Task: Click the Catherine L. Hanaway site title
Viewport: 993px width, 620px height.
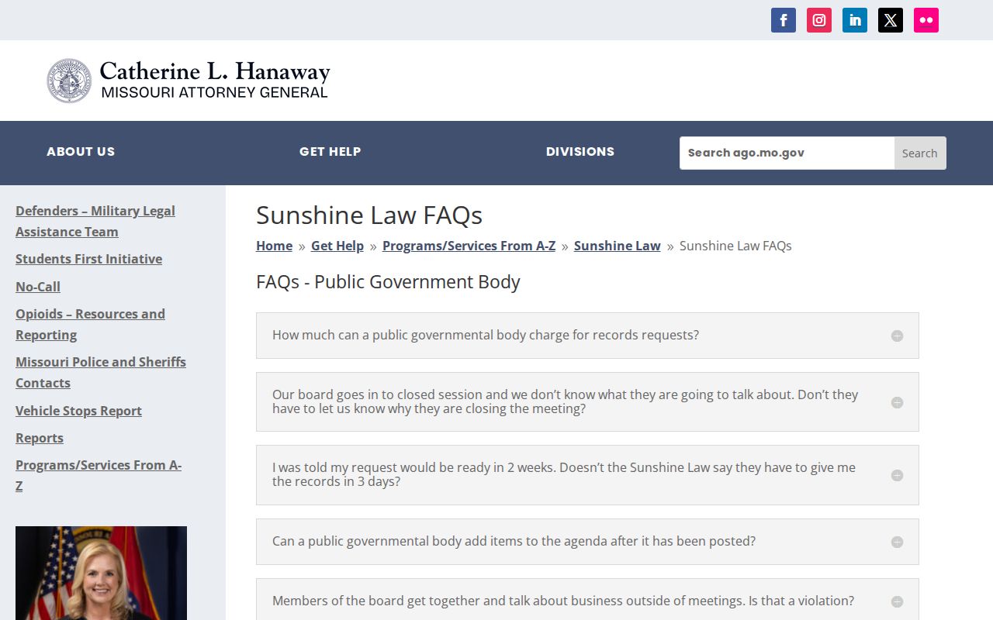Action: (x=215, y=72)
